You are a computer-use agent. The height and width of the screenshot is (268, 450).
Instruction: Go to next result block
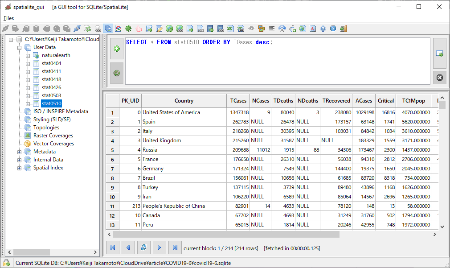[x=159, y=247]
